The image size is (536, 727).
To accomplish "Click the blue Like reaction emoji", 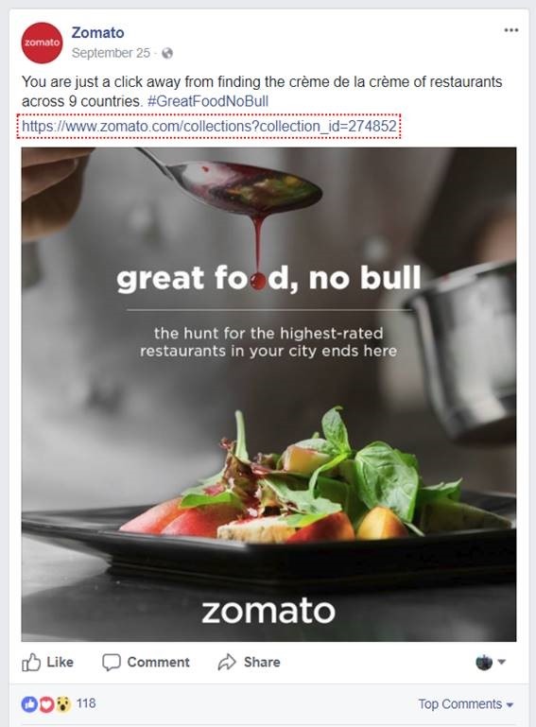I will click(29, 704).
